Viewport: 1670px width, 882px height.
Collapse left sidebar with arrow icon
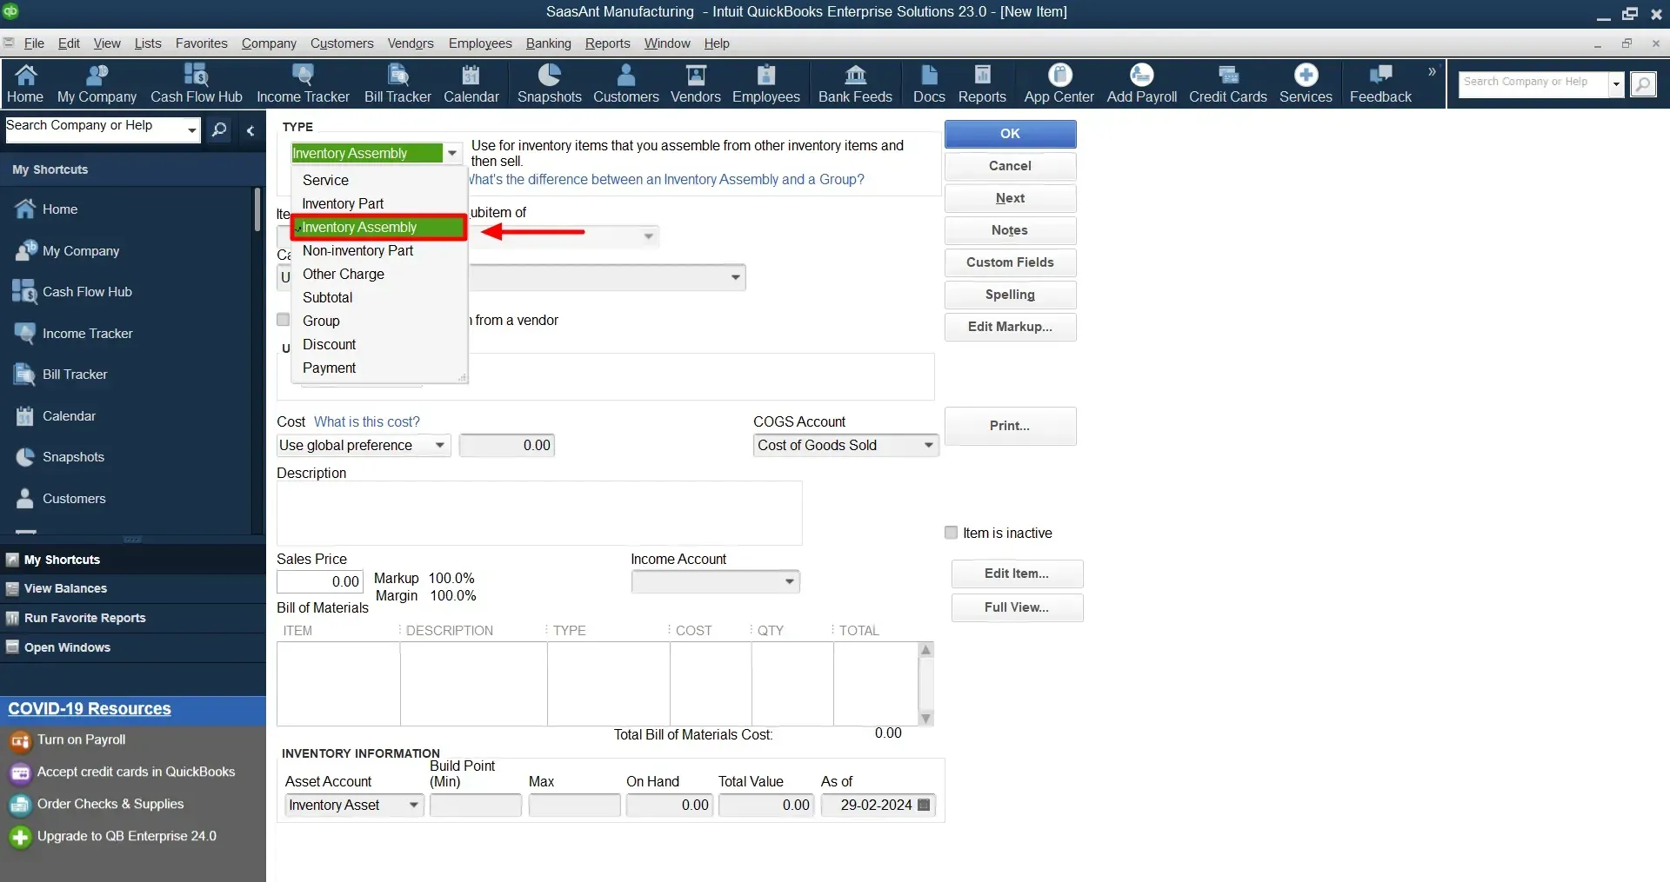pos(250,130)
